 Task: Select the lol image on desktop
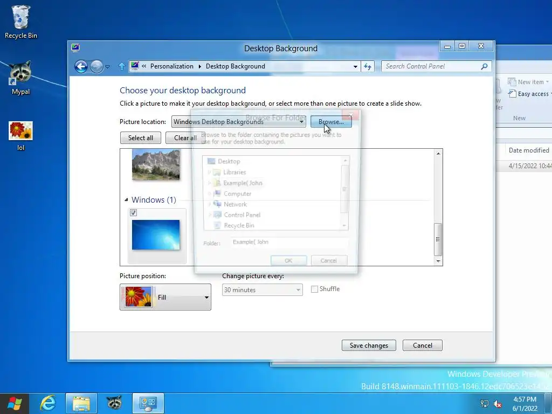coord(21,135)
